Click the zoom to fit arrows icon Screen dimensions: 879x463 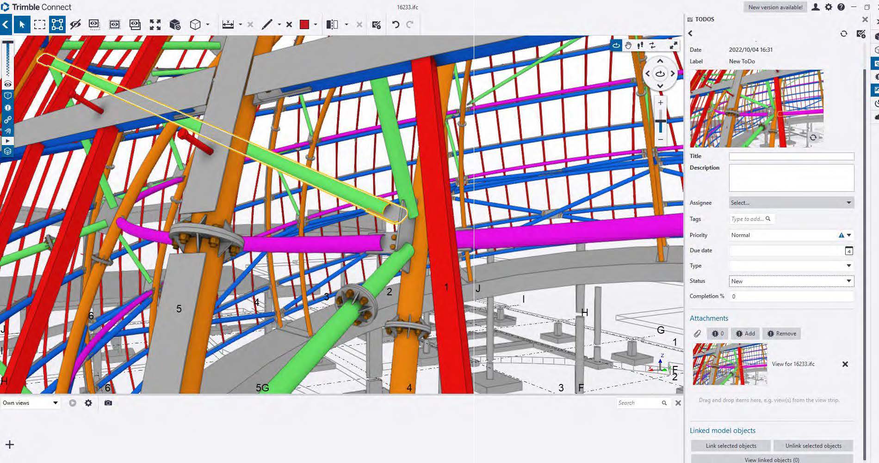coord(155,25)
